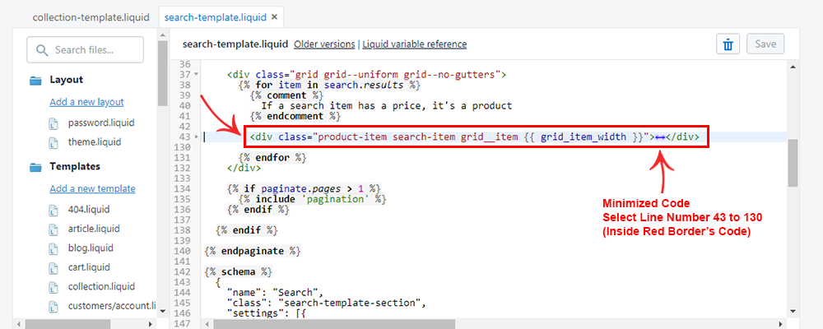
Task: Close the search-template.liquid tab
Action: point(274,16)
